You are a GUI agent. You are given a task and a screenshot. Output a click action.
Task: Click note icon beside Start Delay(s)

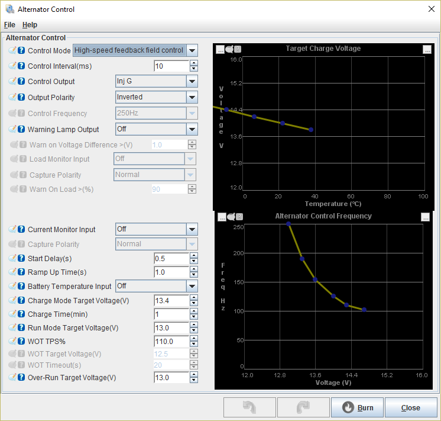[12, 259]
